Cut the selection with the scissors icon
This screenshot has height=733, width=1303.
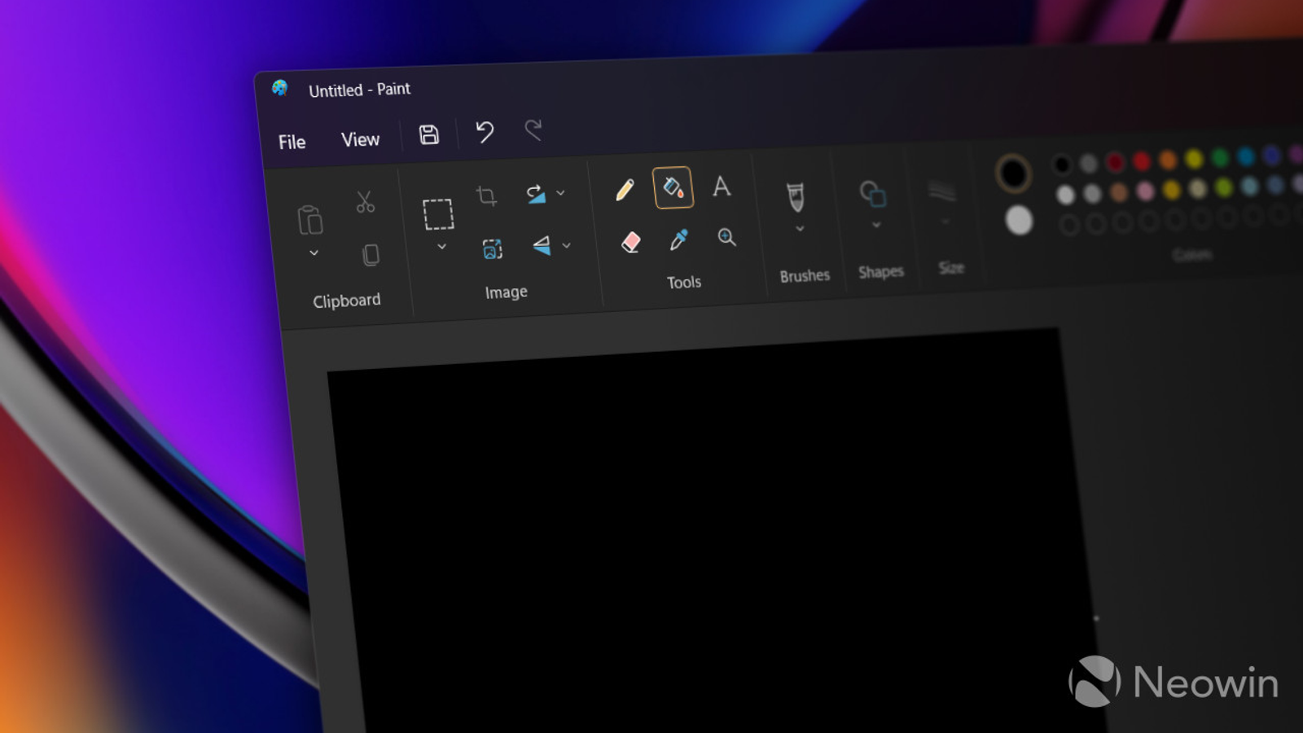tap(365, 202)
